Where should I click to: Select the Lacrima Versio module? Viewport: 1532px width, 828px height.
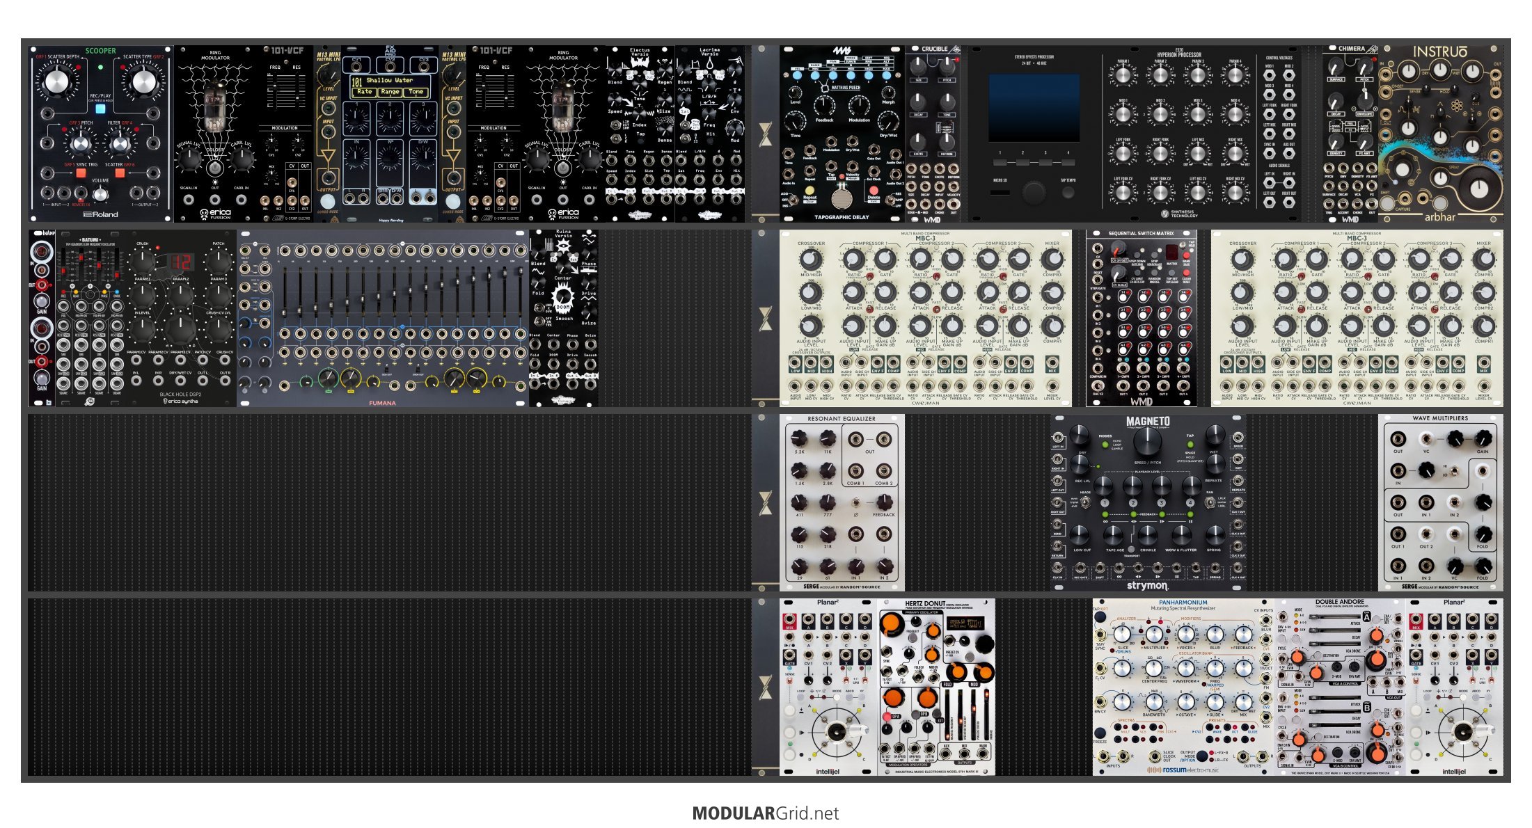pyautogui.click(x=710, y=134)
